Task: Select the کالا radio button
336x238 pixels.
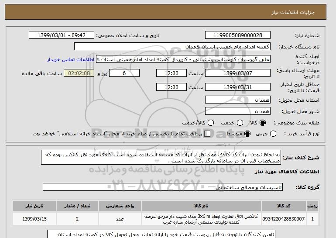Action: [x=263, y=123]
